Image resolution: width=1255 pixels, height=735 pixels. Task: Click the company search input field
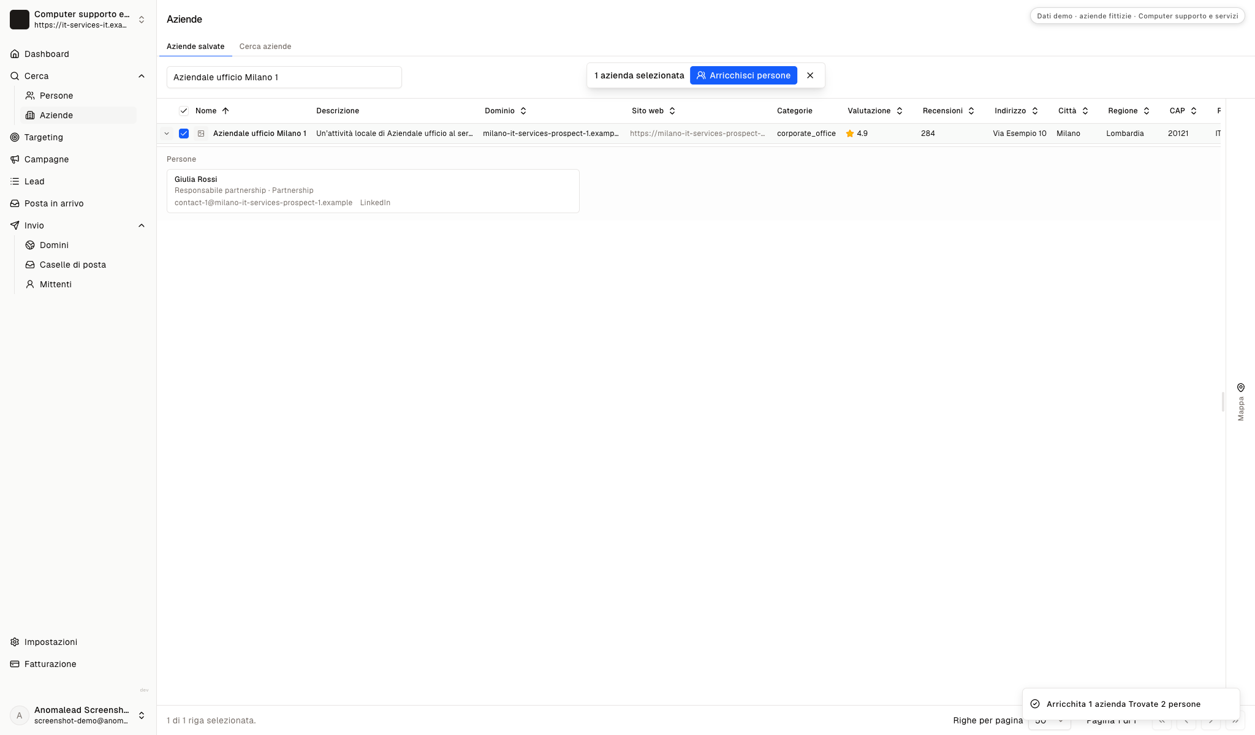coord(284,77)
